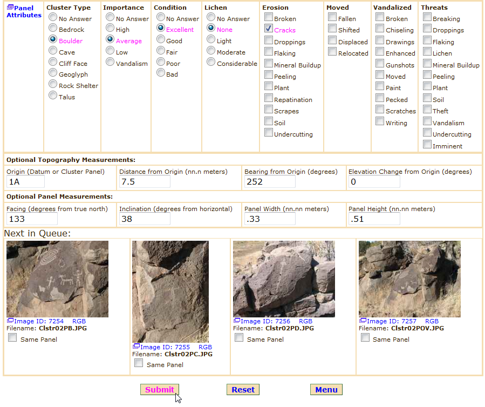Image resolution: width=485 pixels, height=407 pixels.
Task: Click the icon beside Image ID 7257
Action: click(363, 321)
